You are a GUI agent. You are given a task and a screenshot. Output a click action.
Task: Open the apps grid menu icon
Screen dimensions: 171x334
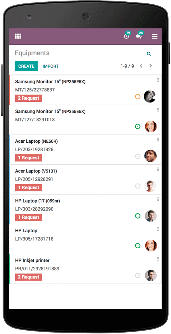pyautogui.click(x=18, y=36)
